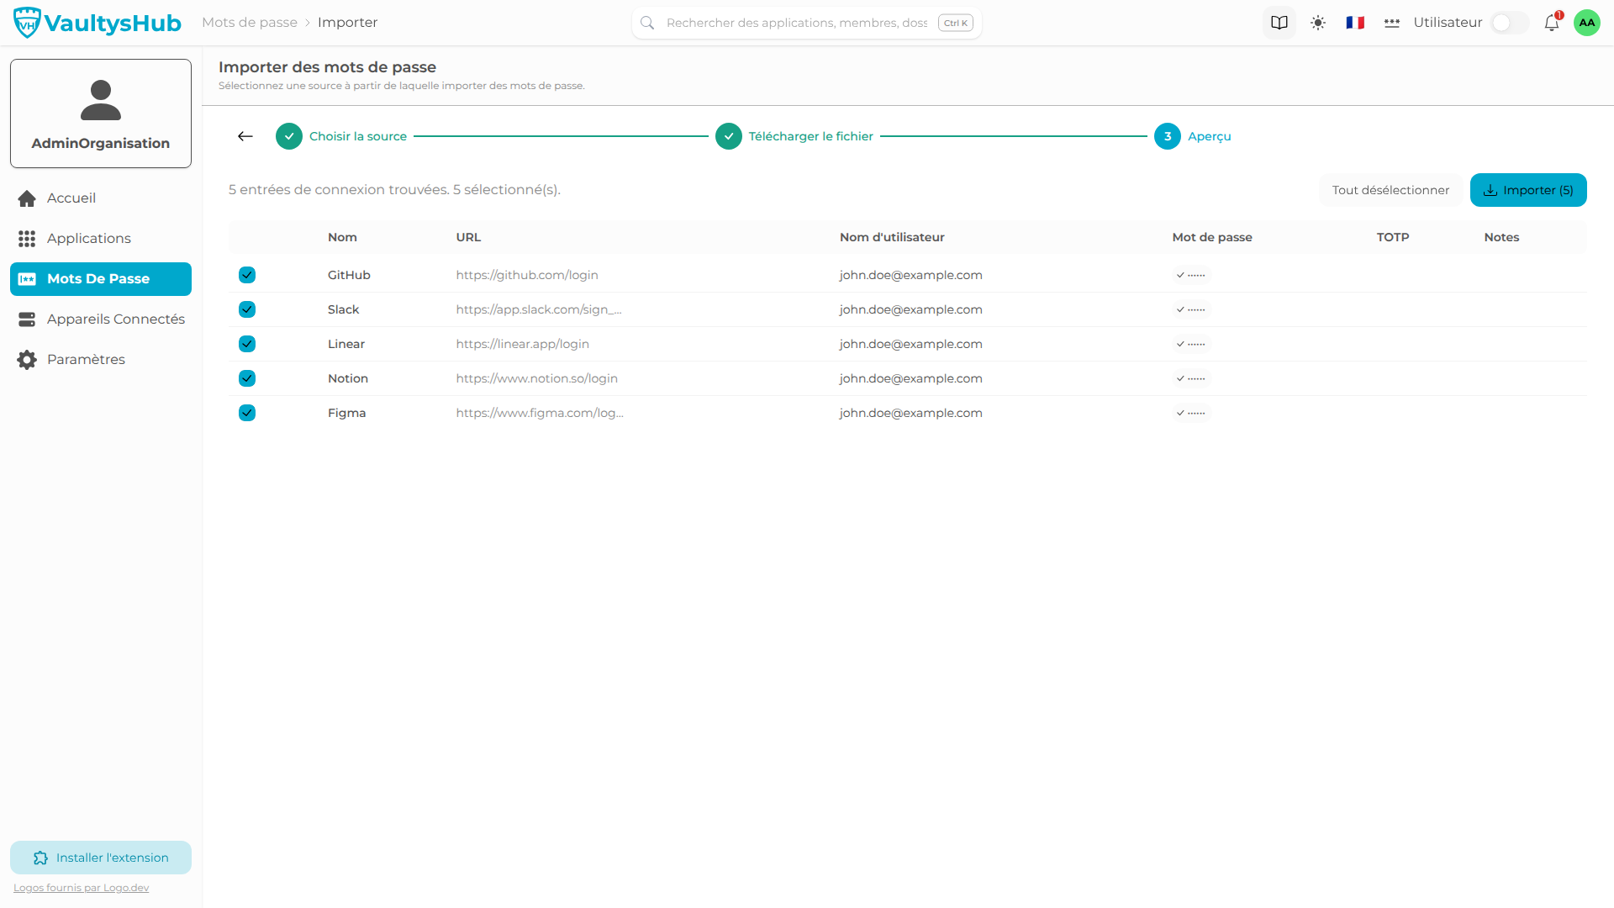Click the Slack name cell
1614x908 pixels.
click(343, 309)
